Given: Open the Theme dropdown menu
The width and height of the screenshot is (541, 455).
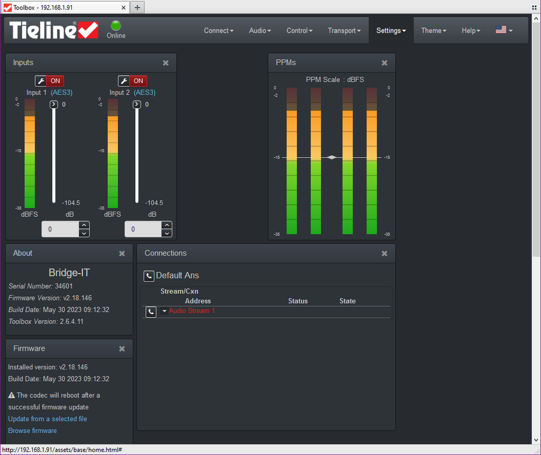Looking at the screenshot, I should [433, 31].
